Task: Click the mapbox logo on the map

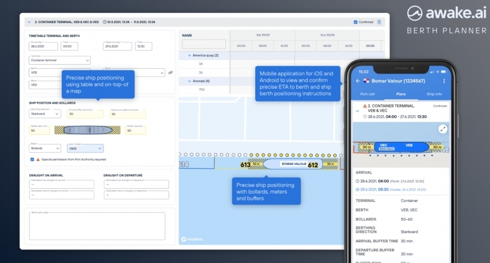Action: point(192,239)
